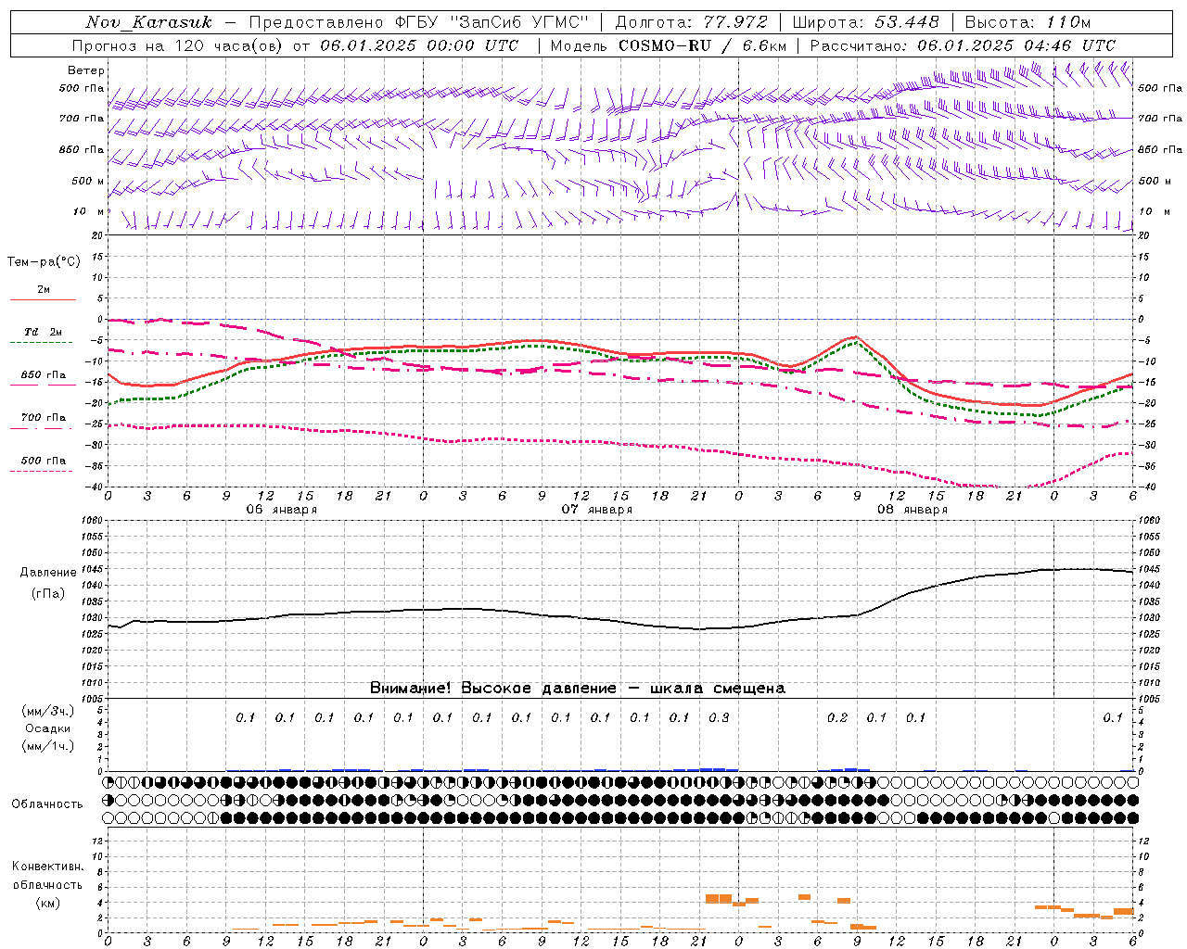Click the date label 08 января
This screenshot has width=1187, height=949.
(913, 510)
